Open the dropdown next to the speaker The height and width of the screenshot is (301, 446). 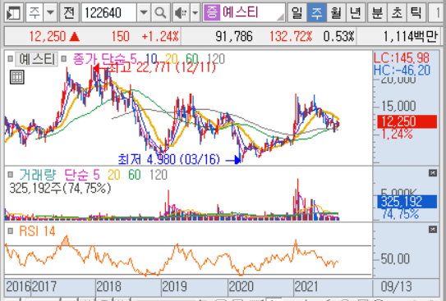point(195,13)
